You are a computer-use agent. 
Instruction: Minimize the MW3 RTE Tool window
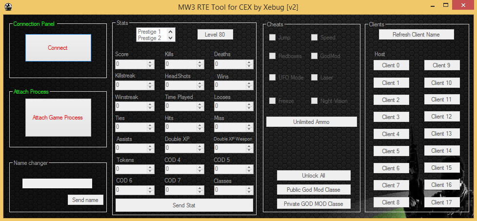point(433,5)
